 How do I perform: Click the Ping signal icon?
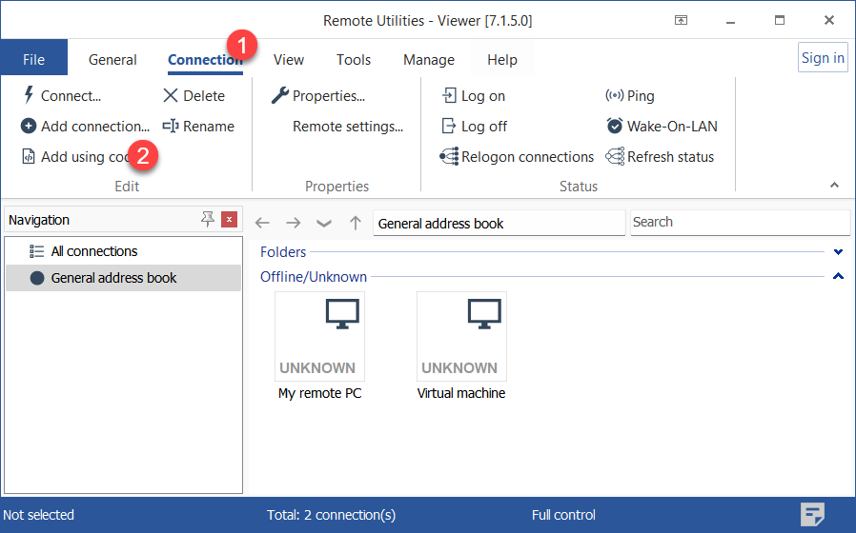[x=614, y=95]
